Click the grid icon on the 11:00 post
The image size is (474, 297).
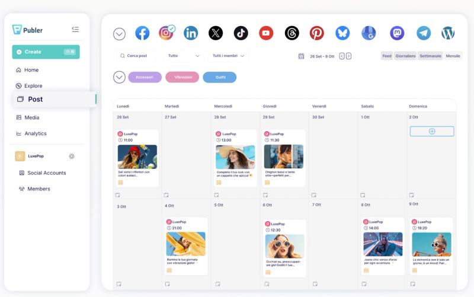121,183
